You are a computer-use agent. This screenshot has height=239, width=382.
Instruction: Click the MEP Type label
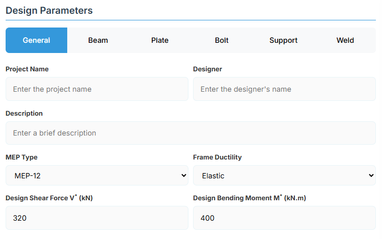(x=21, y=157)
